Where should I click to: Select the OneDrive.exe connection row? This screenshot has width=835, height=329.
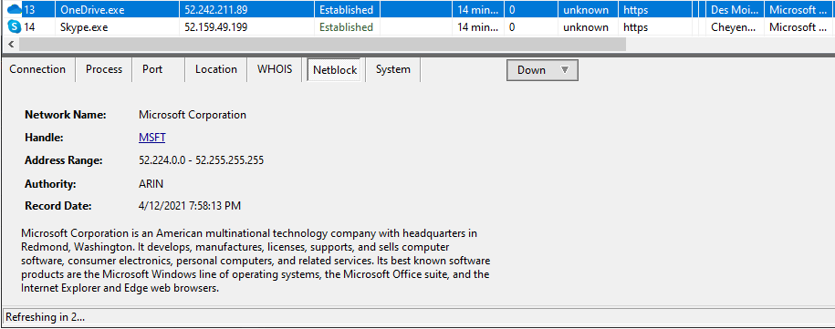pyautogui.click(x=418, y=9)
